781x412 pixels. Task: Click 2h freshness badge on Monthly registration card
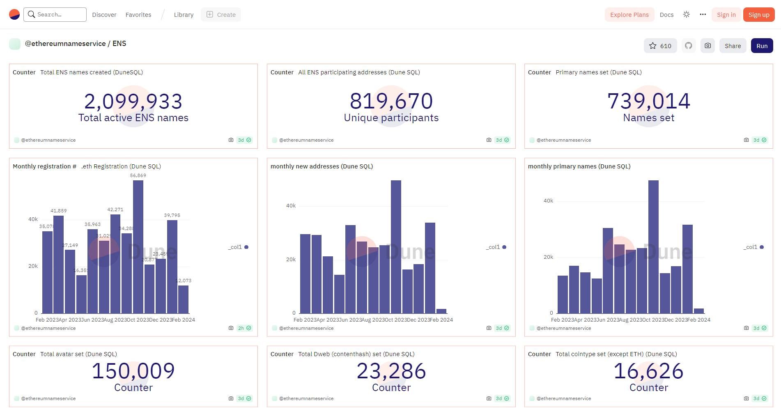coord(244,328)
